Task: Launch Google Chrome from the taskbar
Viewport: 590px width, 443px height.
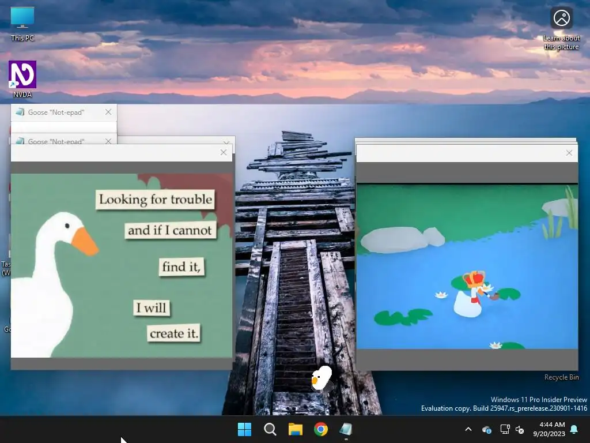Action: [321, 429]
